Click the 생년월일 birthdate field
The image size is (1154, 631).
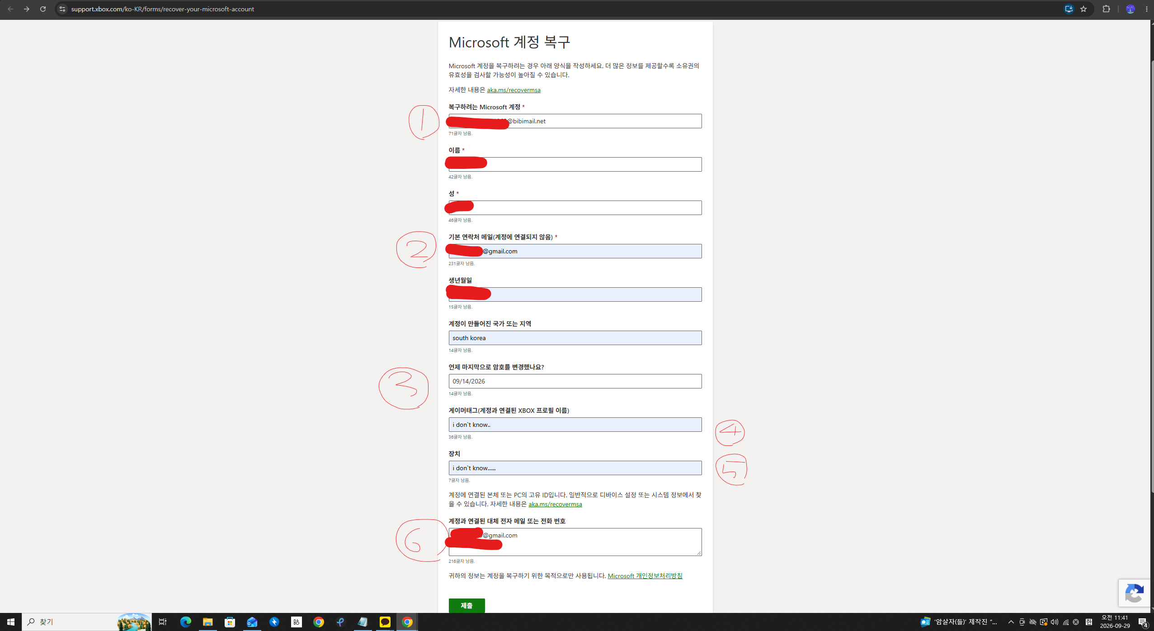[x=575, y=294]
